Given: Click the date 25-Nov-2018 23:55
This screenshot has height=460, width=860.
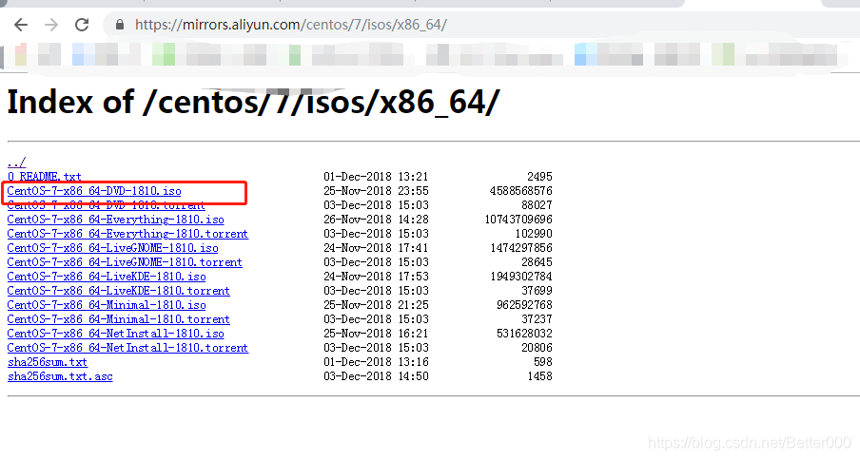Looking at the screenshot, I should click(376, 191).
